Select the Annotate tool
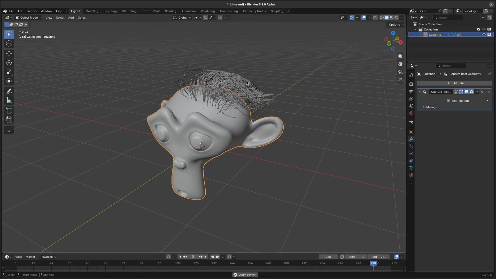The width and height of the screenshot is (496, 279). 9,91
